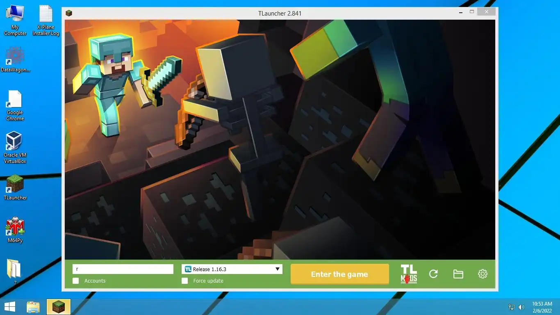Open My Computer desktop icon

tap(15, 20)
